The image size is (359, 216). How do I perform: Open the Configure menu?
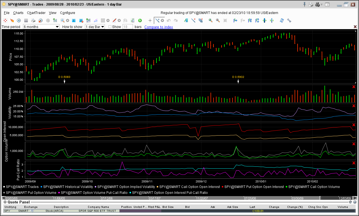coord(68,13)
